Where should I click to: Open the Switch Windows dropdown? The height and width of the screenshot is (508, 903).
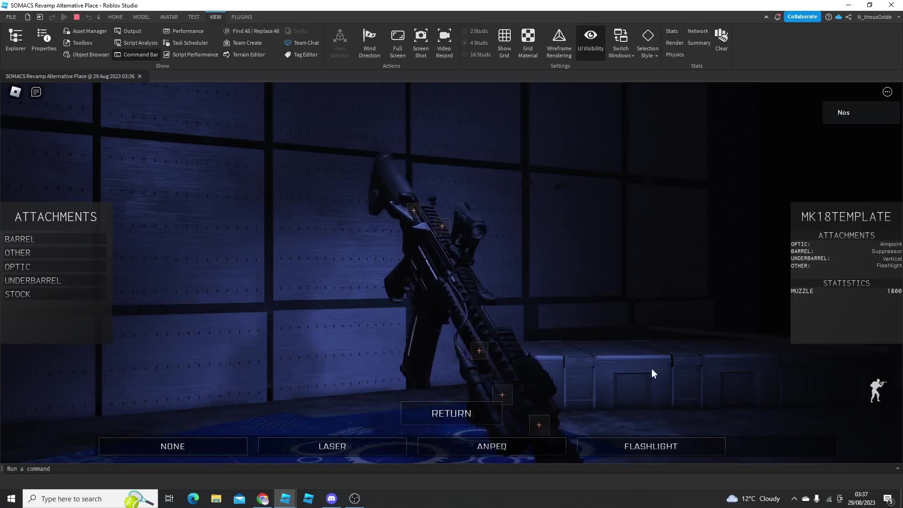point(620,42)
